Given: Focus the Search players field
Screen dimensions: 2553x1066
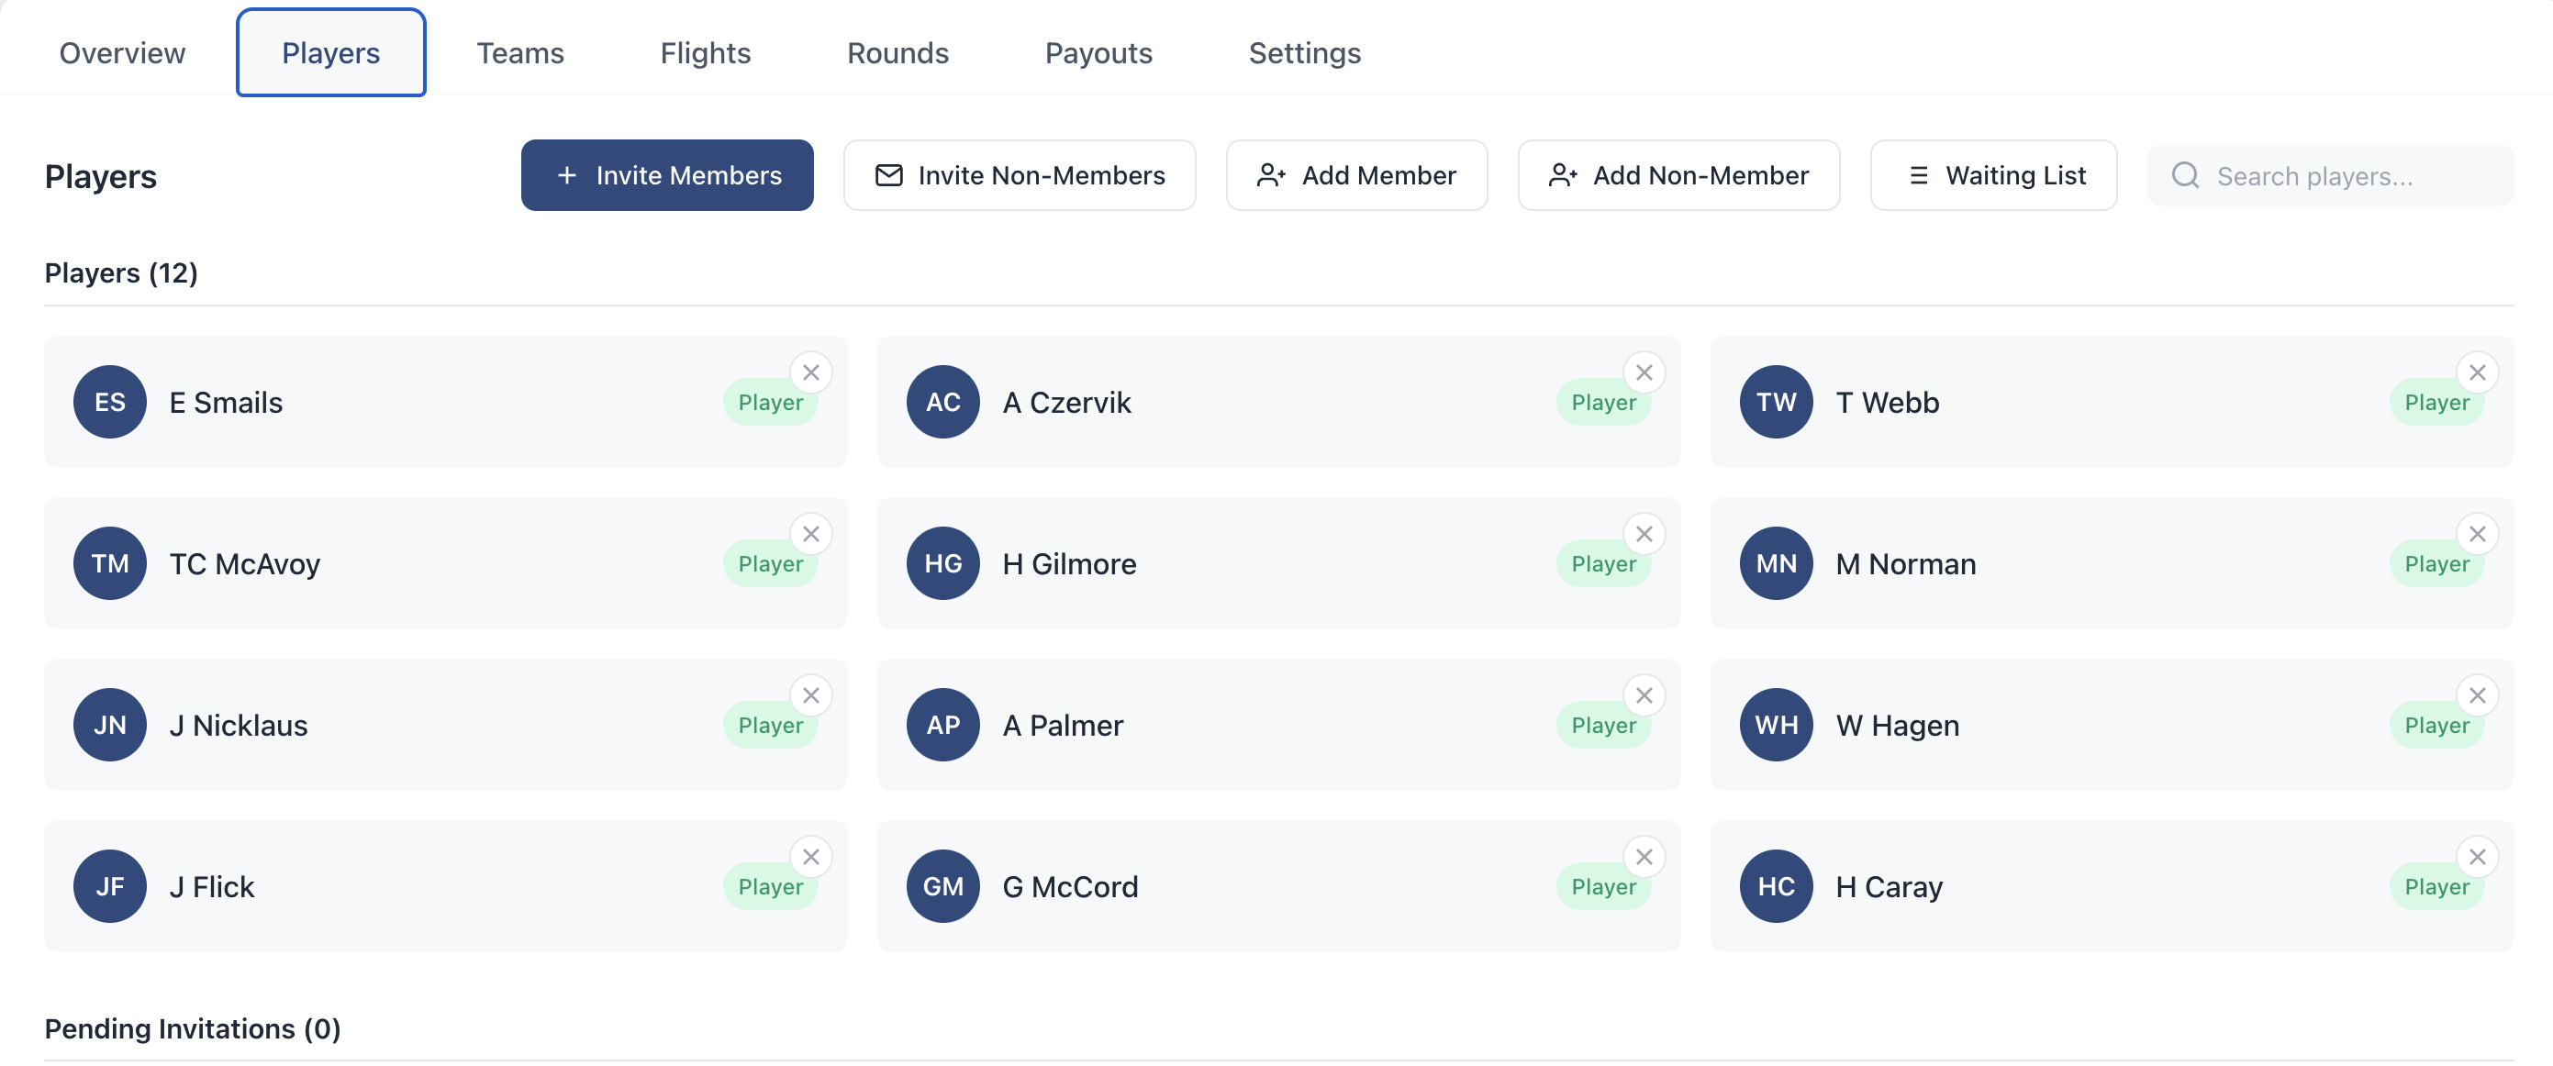Looking at the screenshot, I should click(x=2330, y=175).
